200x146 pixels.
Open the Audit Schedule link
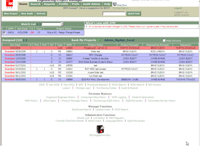pyautogui.click(x=129, y=88)
